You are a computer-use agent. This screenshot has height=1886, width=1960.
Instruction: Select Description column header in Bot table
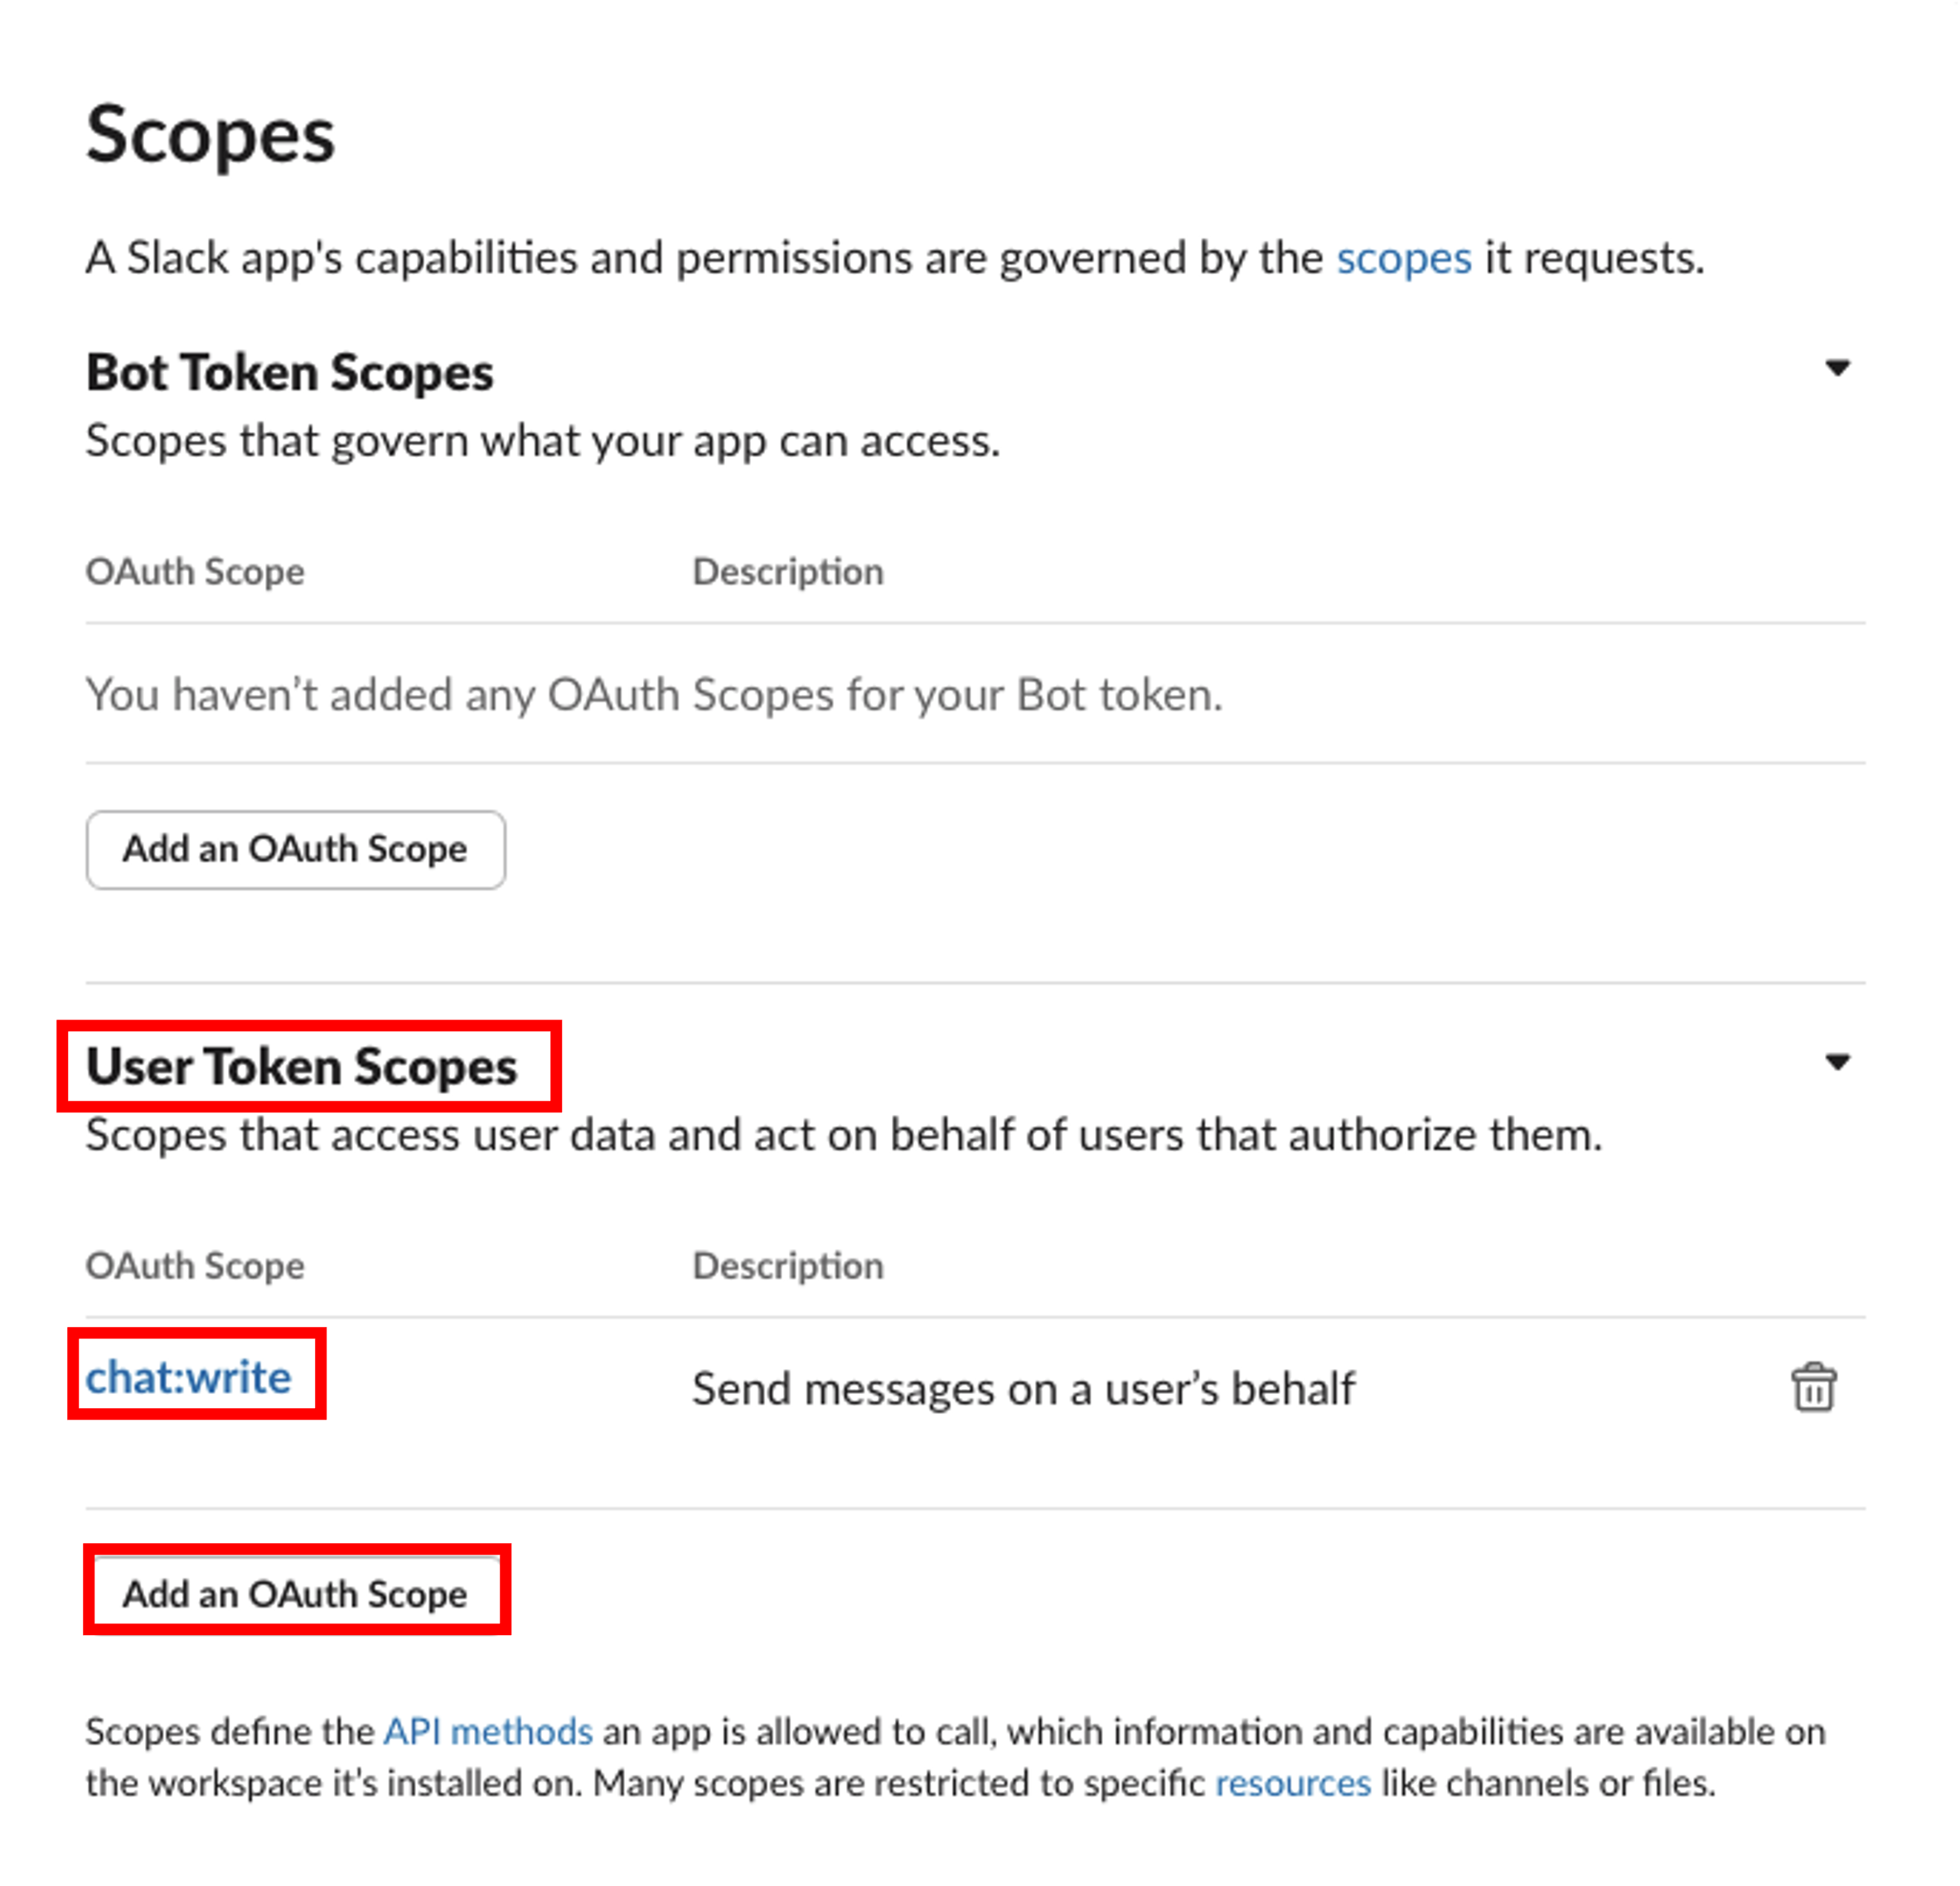[x=788, y=572]
